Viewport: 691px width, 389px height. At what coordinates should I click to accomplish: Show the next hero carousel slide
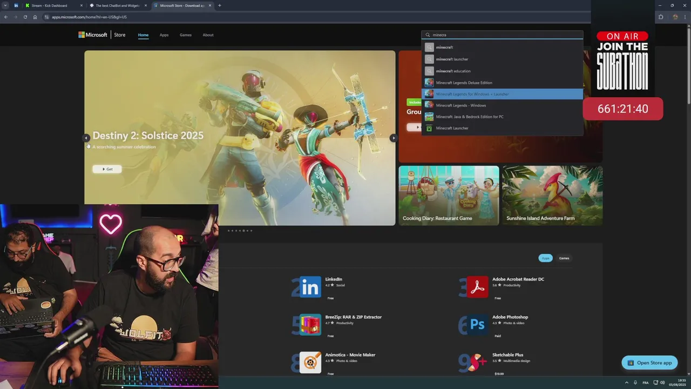click(x=393, y=138)
